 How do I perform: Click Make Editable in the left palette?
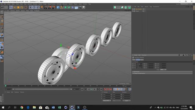pos(2,12)
